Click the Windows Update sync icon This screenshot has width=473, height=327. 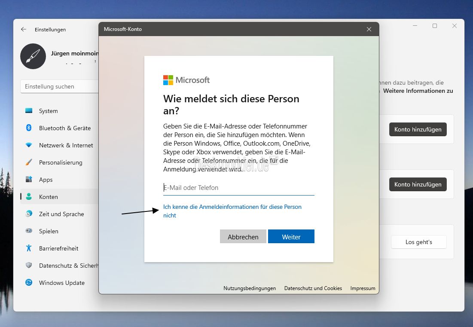(29, 283)
